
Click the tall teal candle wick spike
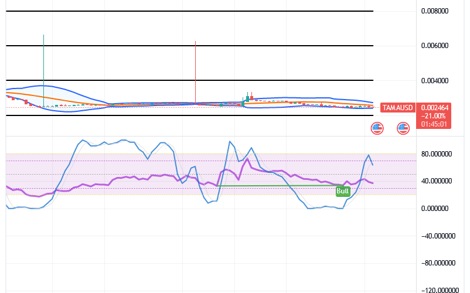pos(44,70)
